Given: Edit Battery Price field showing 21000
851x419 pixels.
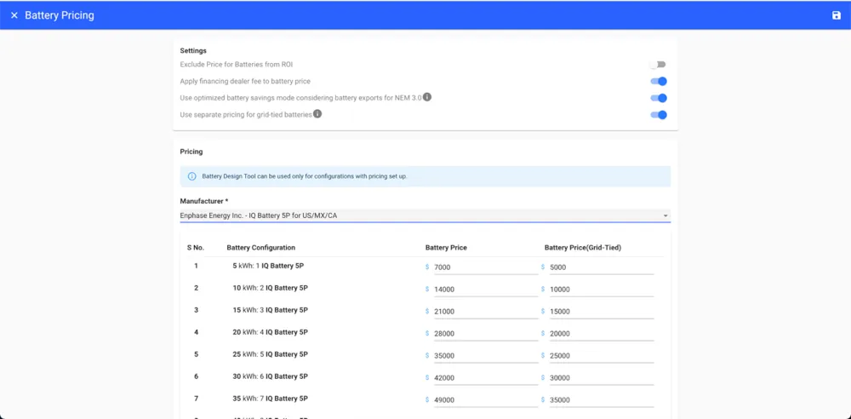Looking at the screenshot, I should pyautogui.click(x=486, y=312).
